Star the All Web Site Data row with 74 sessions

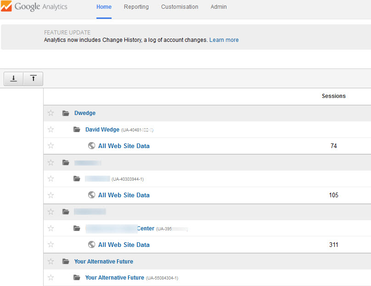51,145
